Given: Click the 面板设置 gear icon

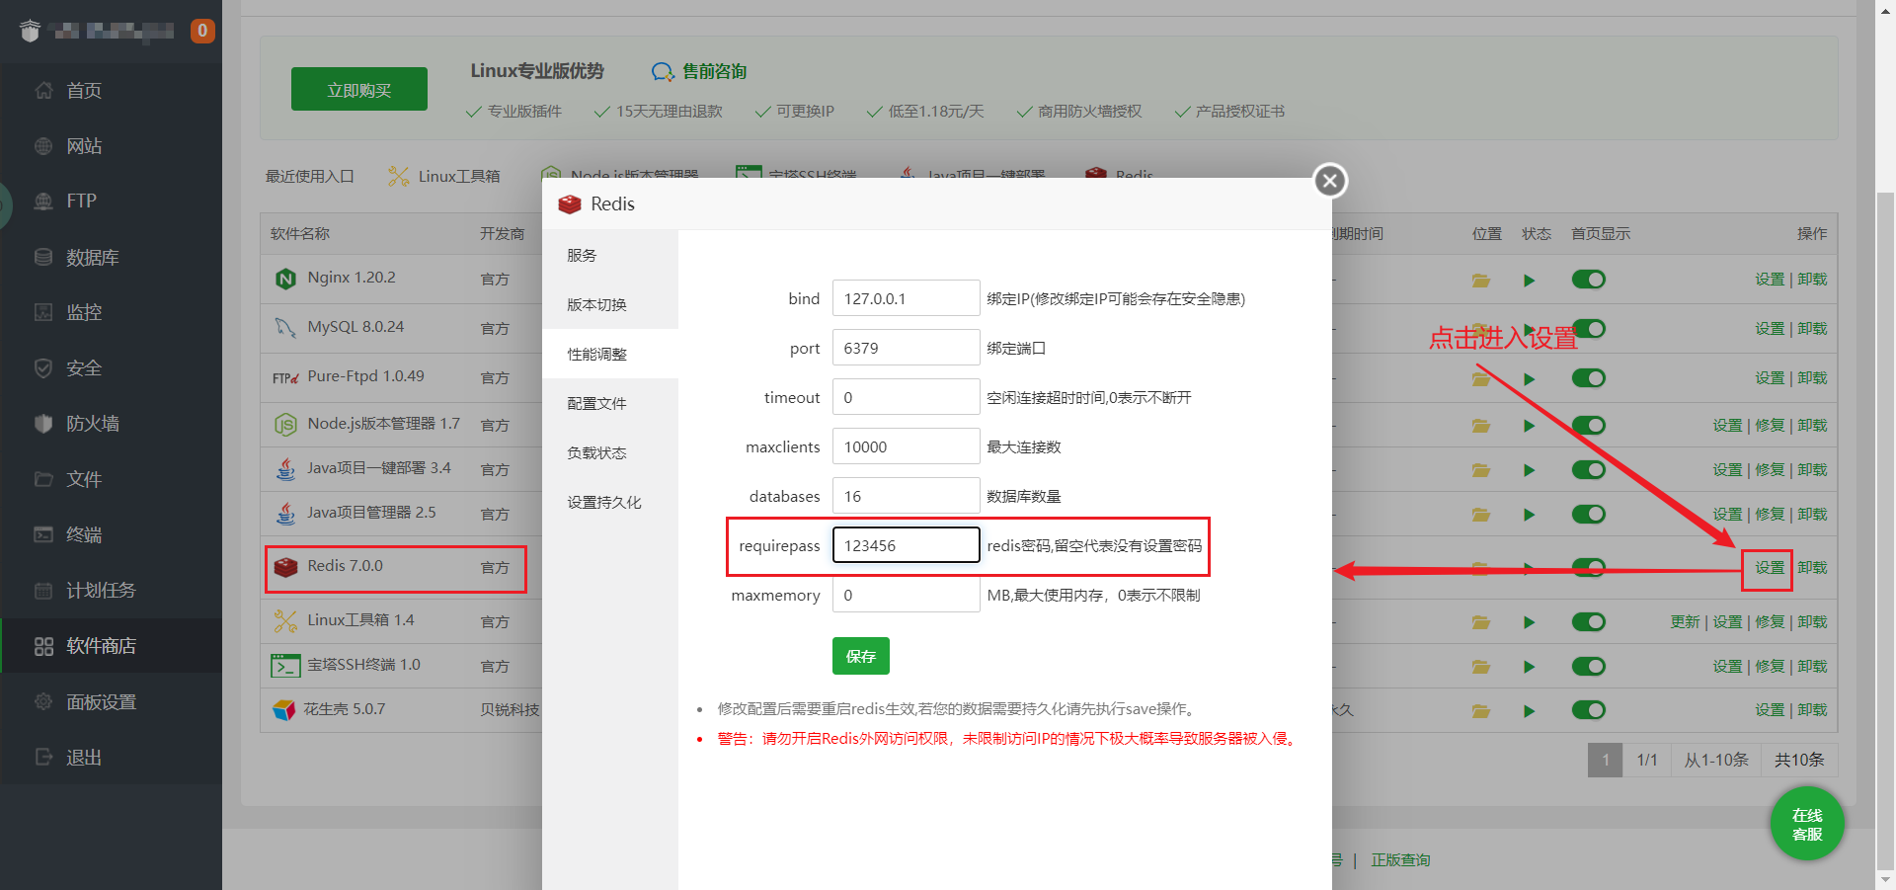Looking at the screenshot, I should (43, 701).
